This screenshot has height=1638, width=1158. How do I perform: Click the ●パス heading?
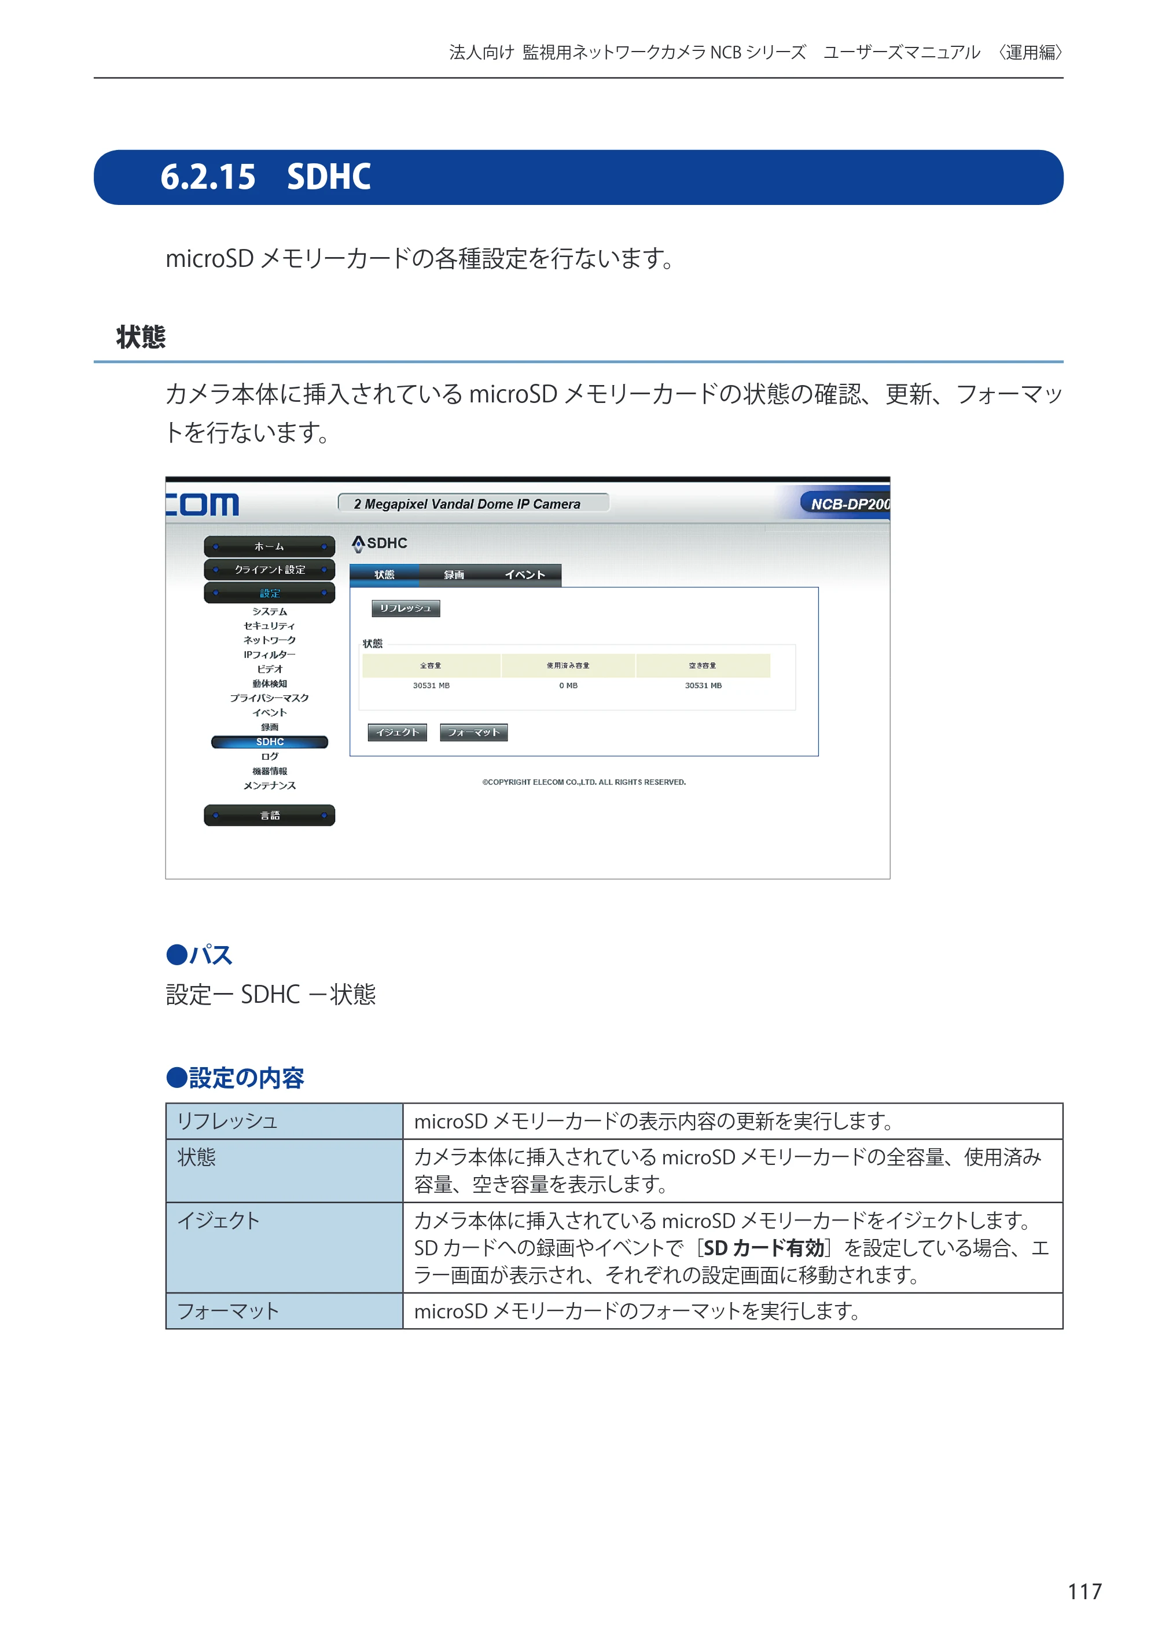click(x=200, y=955)
